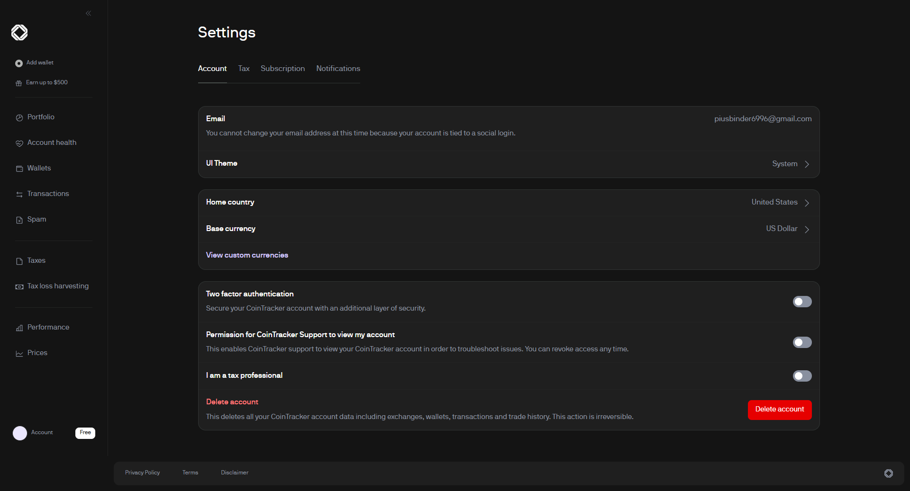Switch to the Notifications tab

pyautogui.click(x=338, y=69)
